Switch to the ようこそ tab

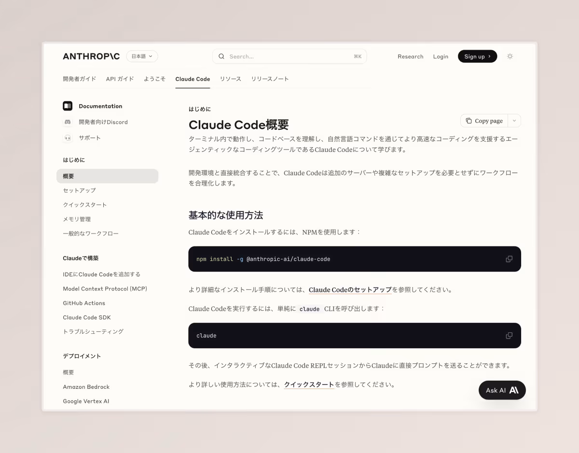pyautogui.click(x=154, y=79)
